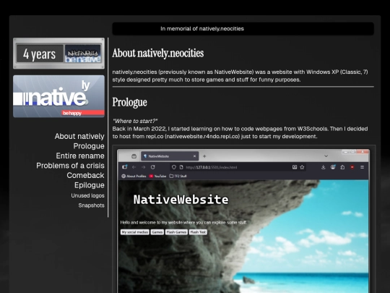Click the account profile icon in the browser toolbar
The height and width of the screenshot is (293, 390).
click(333, 167)
